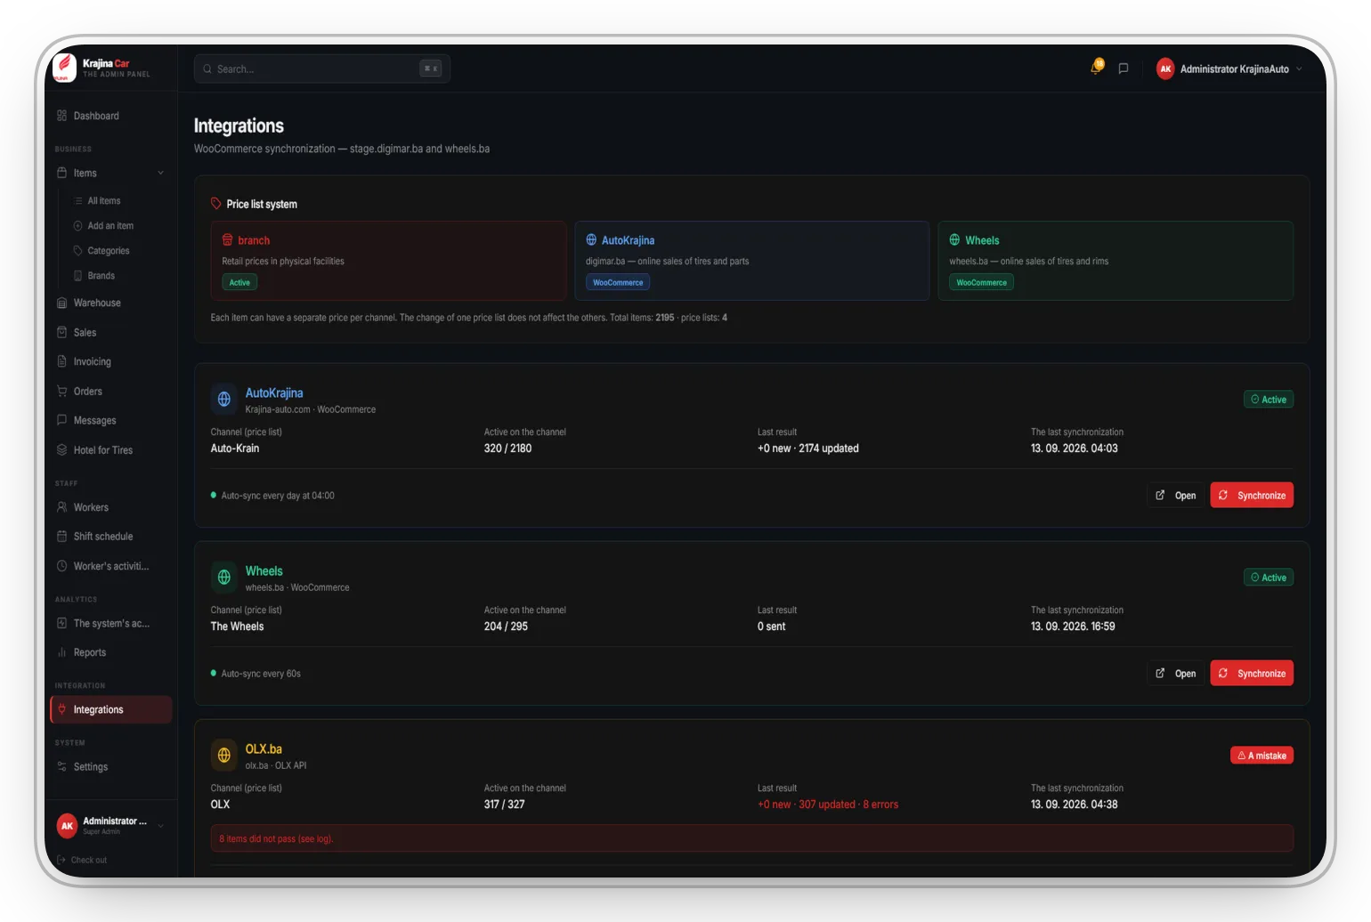The width and height of the screenshot is (1371, 922).
Task: Click the Active badge on Wheels integration
Action: [x=1269, y=578]
